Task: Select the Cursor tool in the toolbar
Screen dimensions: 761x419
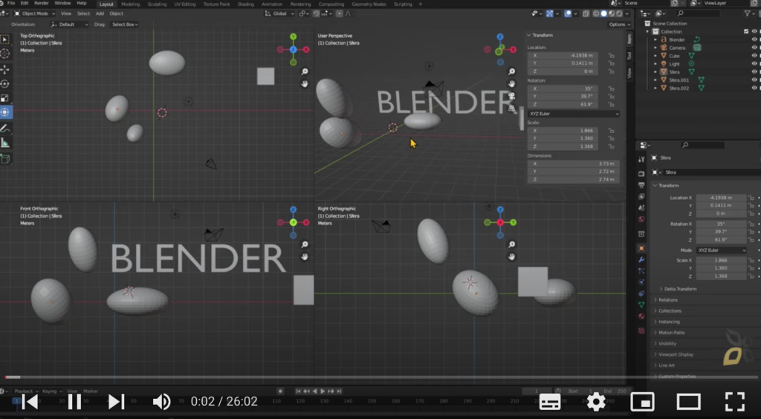Action: click(5, 53)
